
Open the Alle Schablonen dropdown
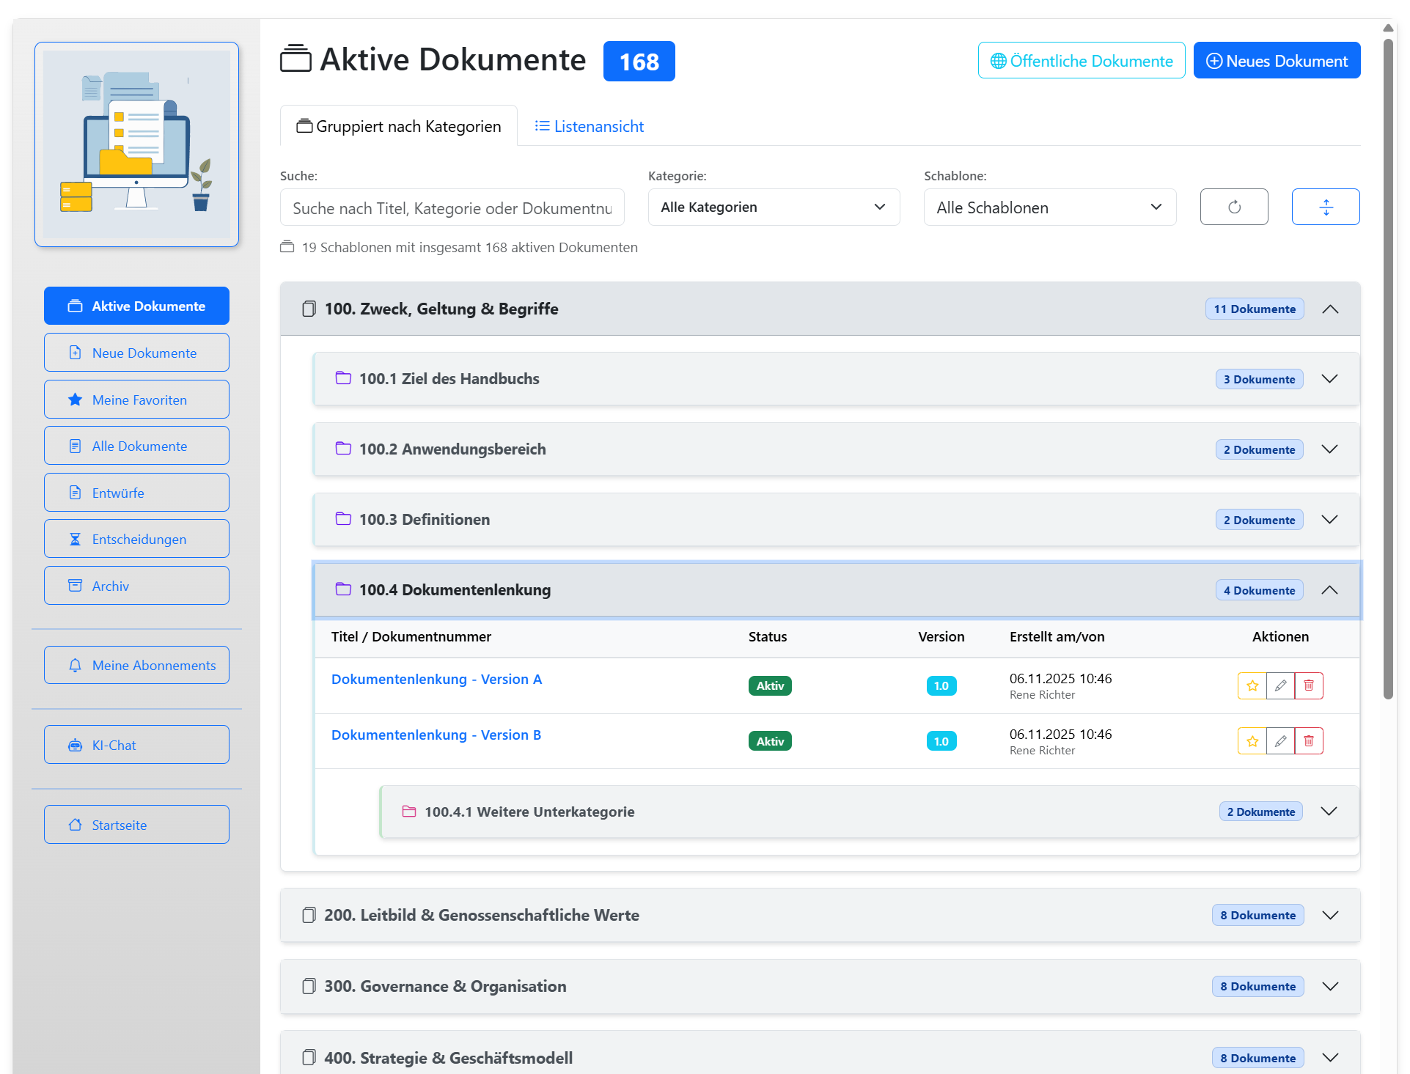click(x=1049, y=207)
